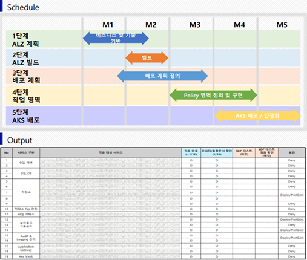Click the '저장소 Tag 관리' service cell
This screenshot has height=260, width=307.
26,209
